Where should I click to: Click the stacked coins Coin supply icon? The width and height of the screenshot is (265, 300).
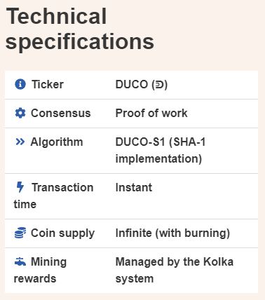click(x=20, y=233)
